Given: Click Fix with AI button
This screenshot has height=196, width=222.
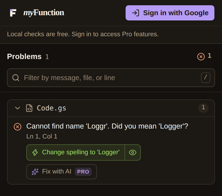Looking at the screenshot, I should click(x=62, y=172).
